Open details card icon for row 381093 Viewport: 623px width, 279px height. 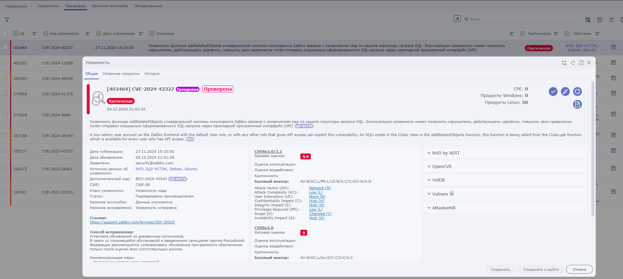(x=613, y=78)
